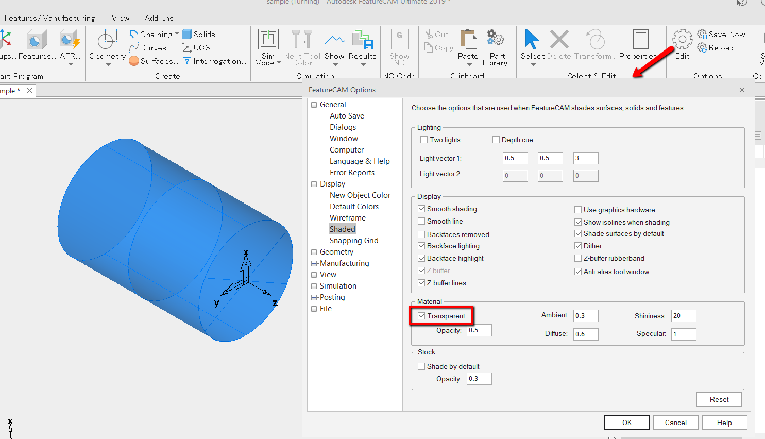This screenshot has height=439, width=765.
Task: Launch the Interrogation tool
Action: click(213, 61)
